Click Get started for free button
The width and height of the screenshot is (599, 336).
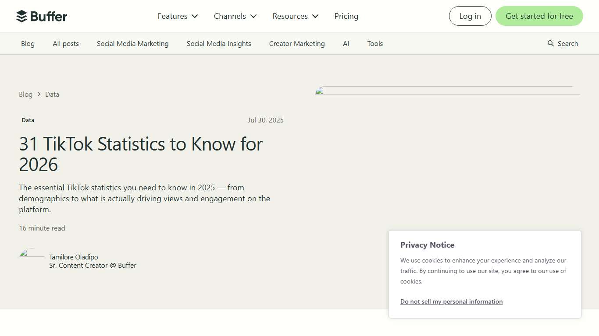tap(539, 16)
